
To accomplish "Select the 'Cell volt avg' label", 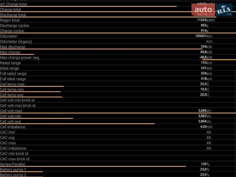I will (x=10, y=122).
